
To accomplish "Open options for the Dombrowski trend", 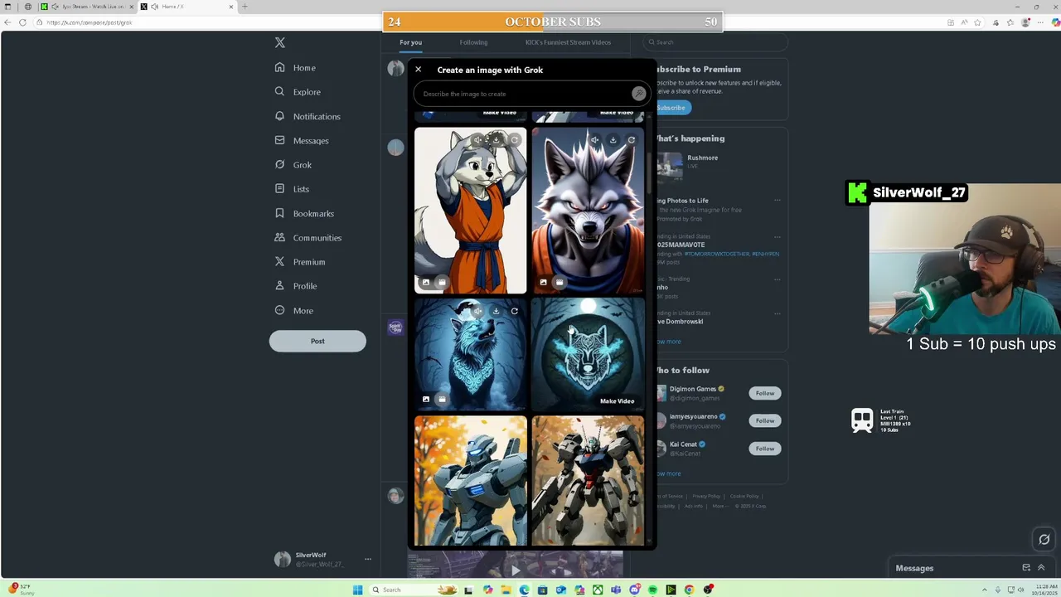I will click(777, 314).
